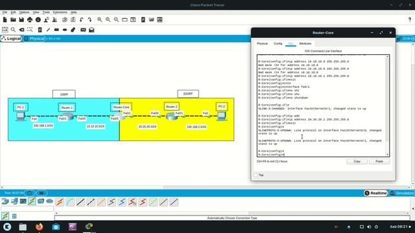
Task: Toggle the Top checkbox in Router-Core window
Action: pos(255,175)
